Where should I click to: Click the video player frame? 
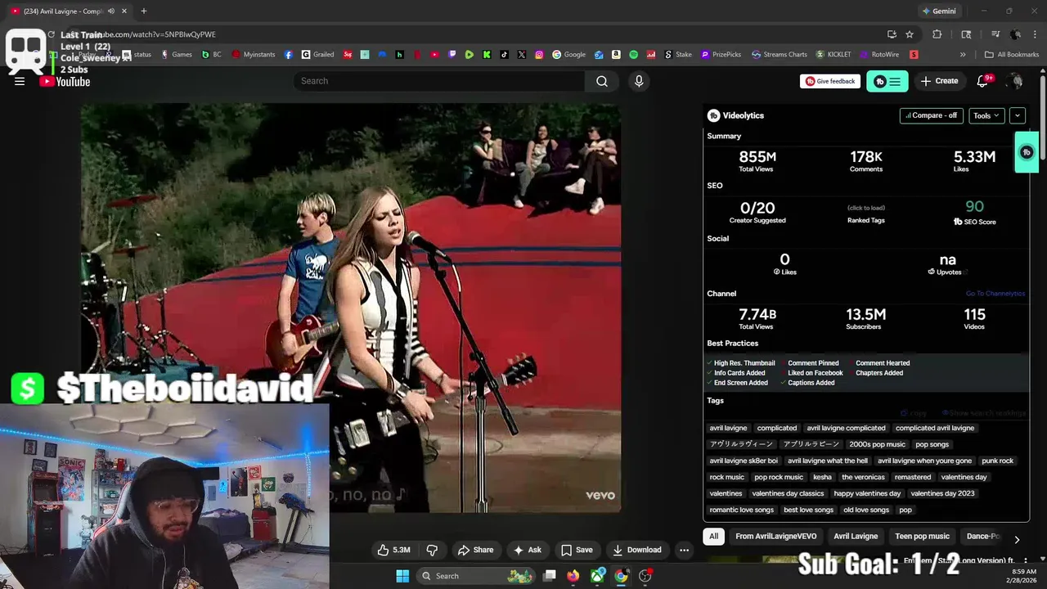point(351,308)
